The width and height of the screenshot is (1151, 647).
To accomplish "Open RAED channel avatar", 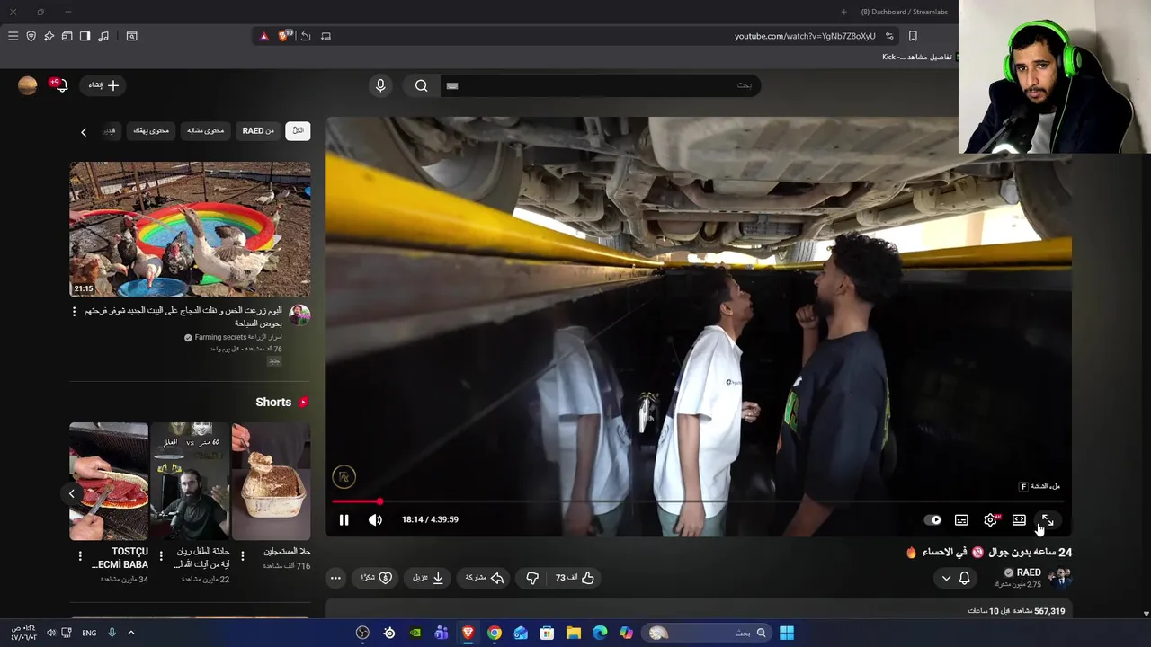I will pyautogui.click(x=1061, y=578).
